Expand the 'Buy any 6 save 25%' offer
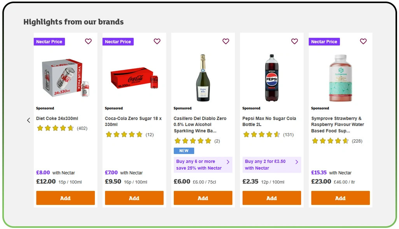Viewport: 399px width, 229px height. pyautogui.click(x=203, y=164)
